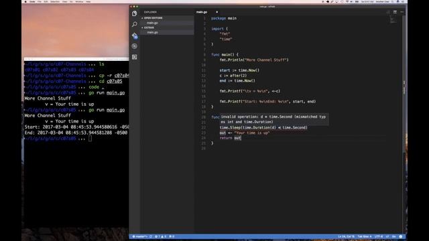Click 'start := time.Now()' line
This screenshot has width=429, height=241.
[239, 70]
